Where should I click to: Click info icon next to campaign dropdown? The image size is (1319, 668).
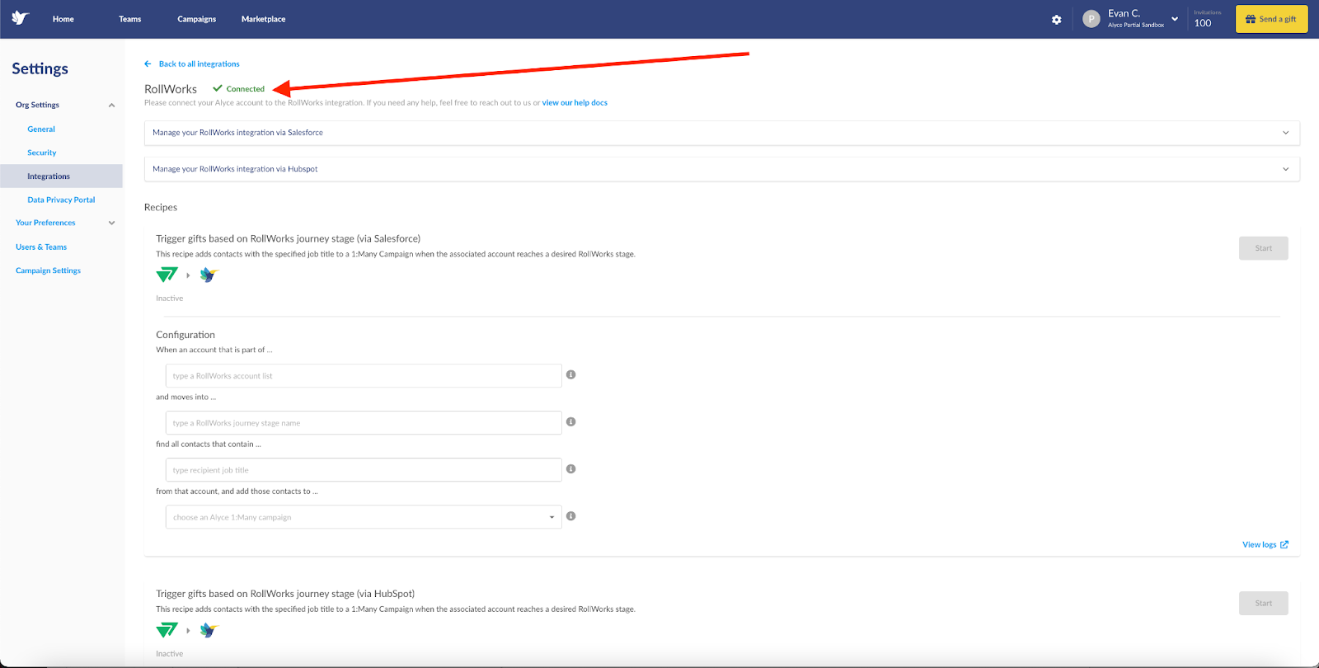pos(570,516)
